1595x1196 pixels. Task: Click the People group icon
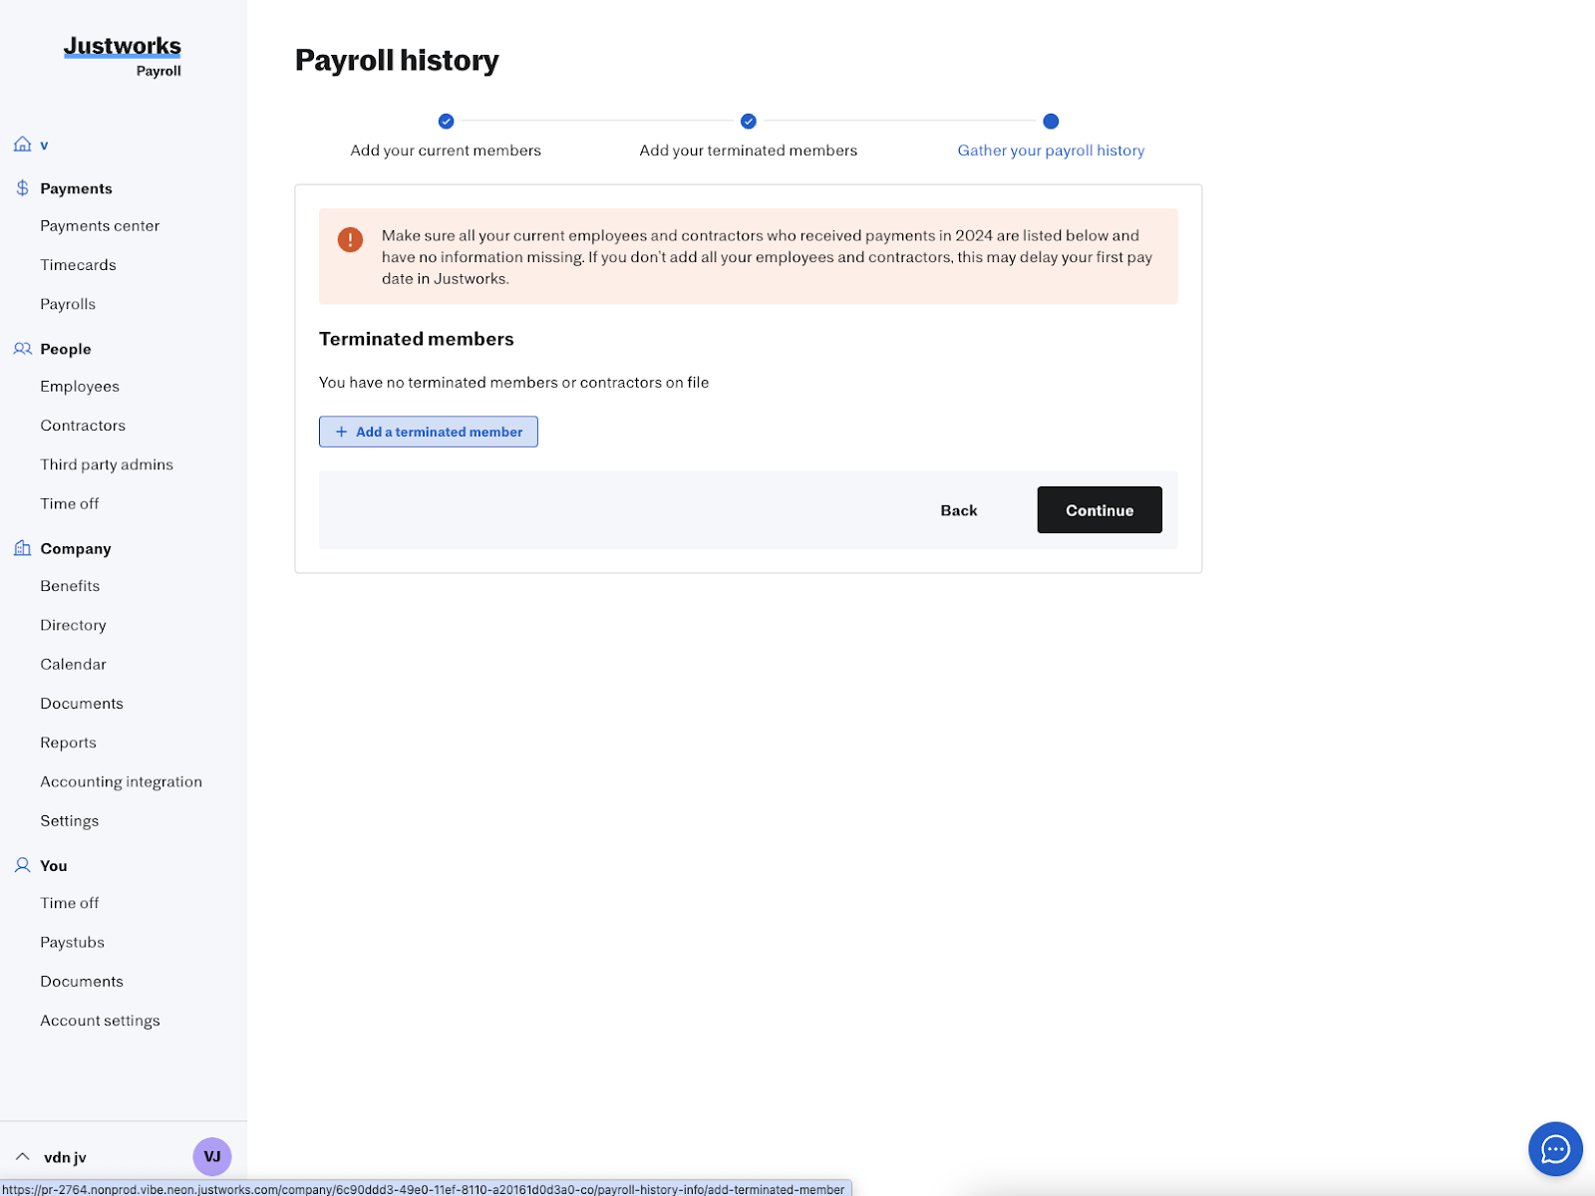point(22,349)
